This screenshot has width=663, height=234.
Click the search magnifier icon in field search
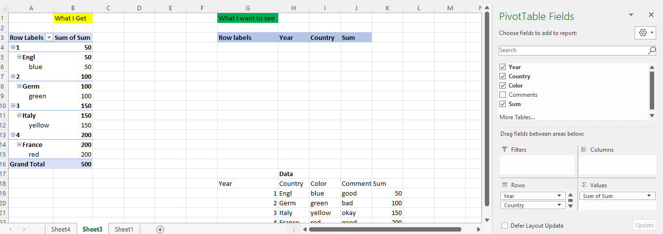pyautogui.click(x=652, y=50)
